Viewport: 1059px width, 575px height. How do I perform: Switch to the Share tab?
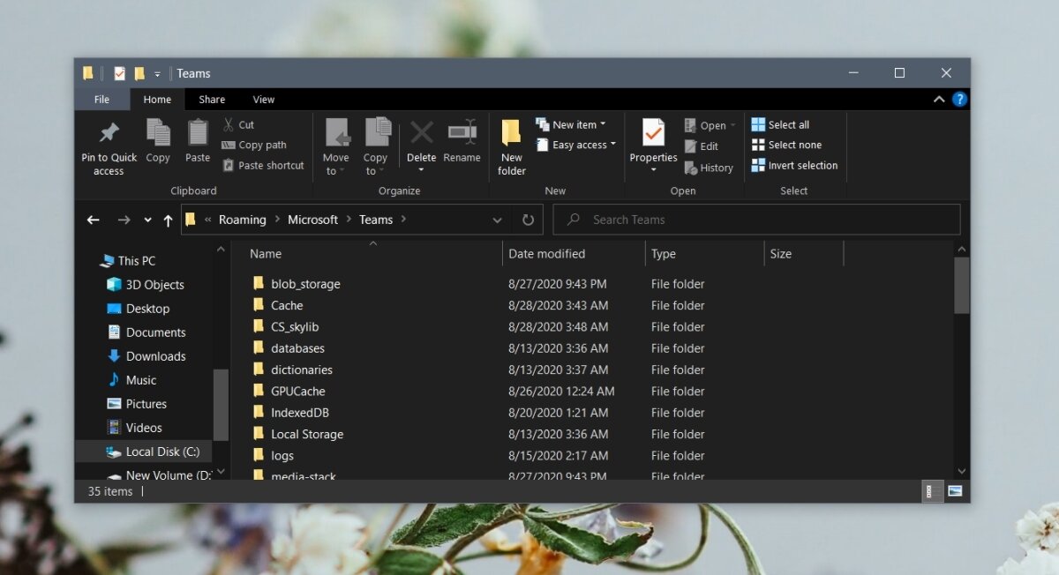212,100
